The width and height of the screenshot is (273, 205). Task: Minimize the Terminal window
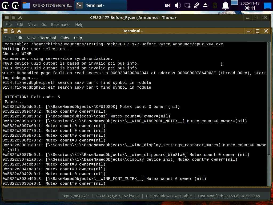(x=248, y=31)
